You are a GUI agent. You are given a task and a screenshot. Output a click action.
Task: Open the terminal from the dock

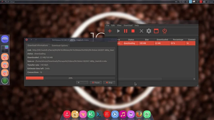(x=99, y=114)
